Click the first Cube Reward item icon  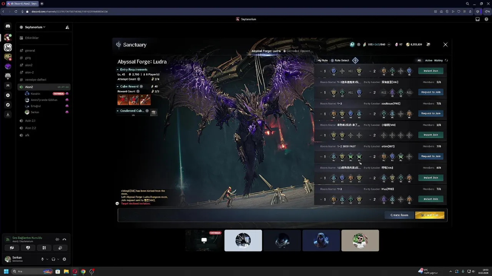pyautogui.click(x=123, y=100)
